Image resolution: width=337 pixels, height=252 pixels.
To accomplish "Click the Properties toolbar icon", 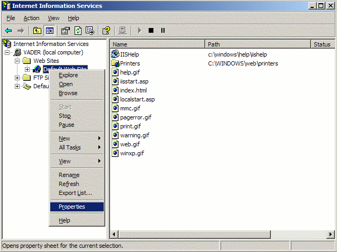I will [x=66, y=31].
